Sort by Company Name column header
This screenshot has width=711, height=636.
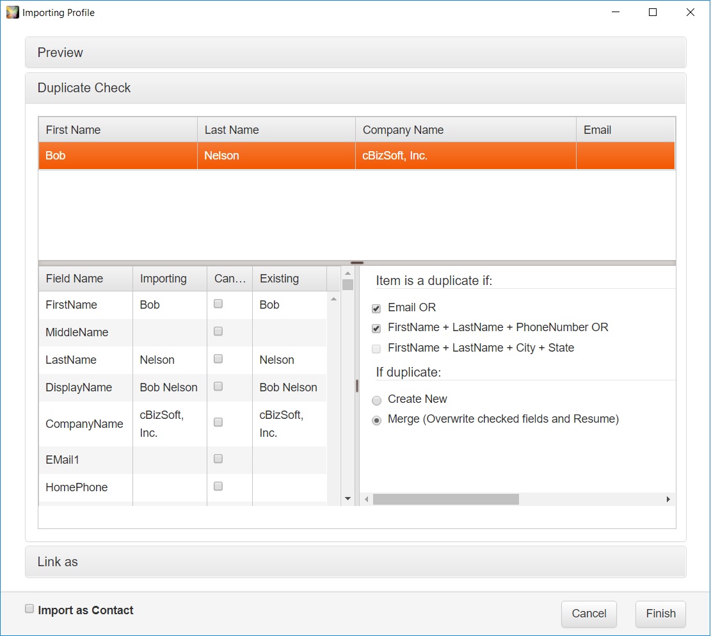coord(466,130)
